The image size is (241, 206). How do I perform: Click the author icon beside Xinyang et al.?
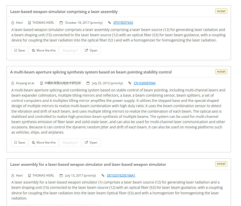click(x=13, y=83)
